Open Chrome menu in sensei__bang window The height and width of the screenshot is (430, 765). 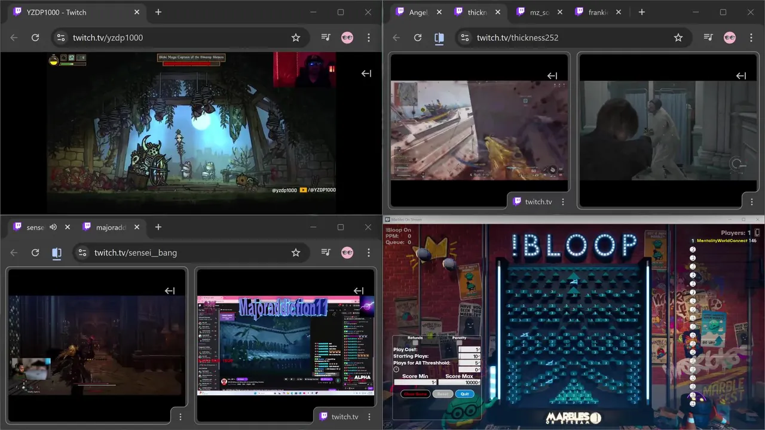(369, 253)
